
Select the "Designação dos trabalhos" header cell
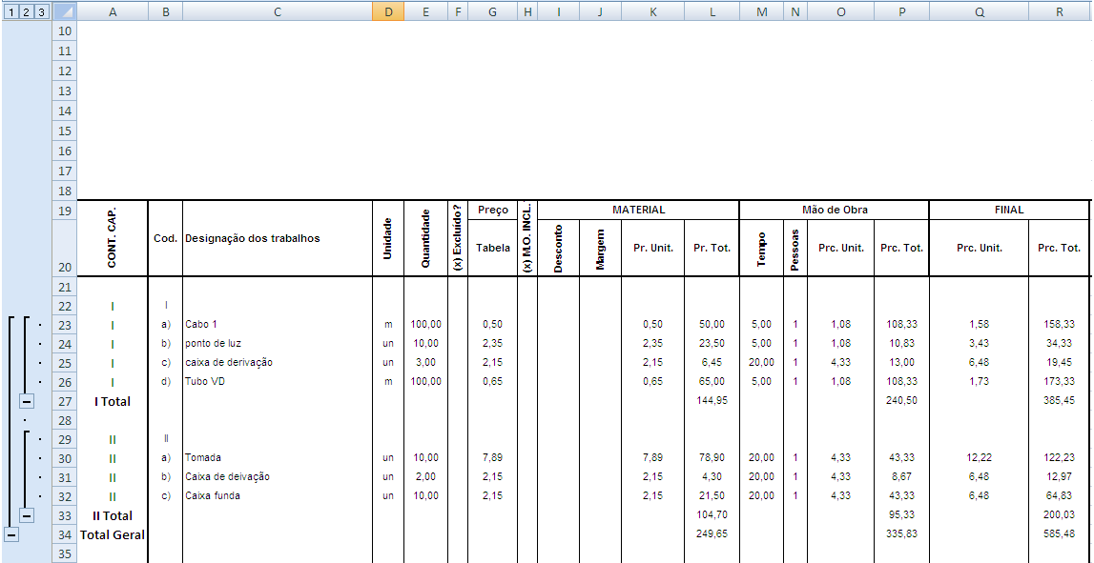tap(277, 238)
